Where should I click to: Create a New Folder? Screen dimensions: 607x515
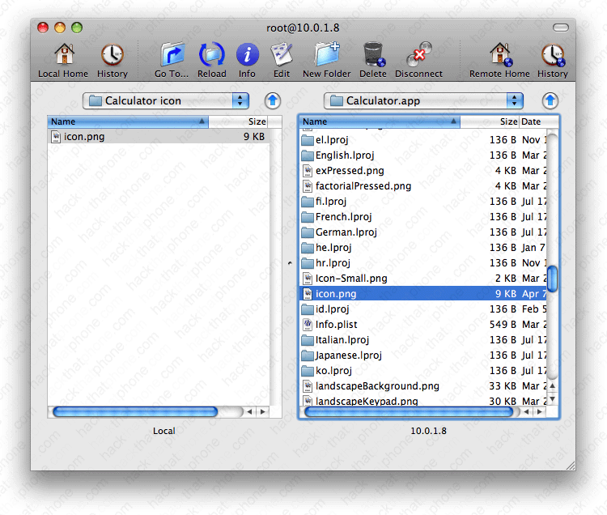326,55
